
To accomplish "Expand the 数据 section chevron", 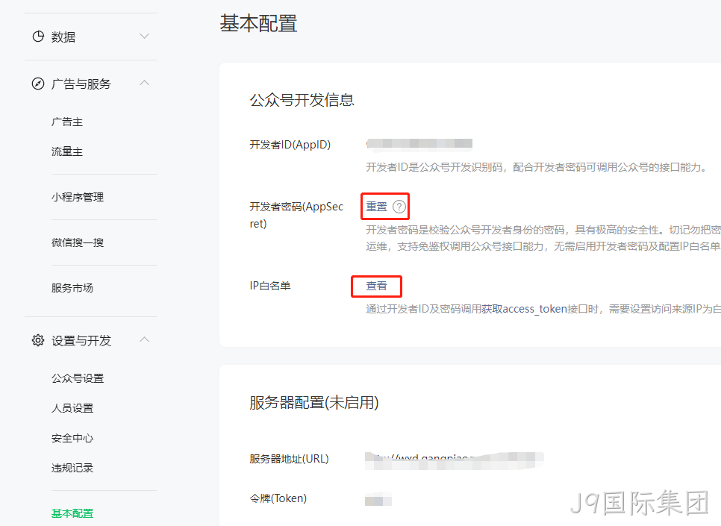I will pos(144,37).
